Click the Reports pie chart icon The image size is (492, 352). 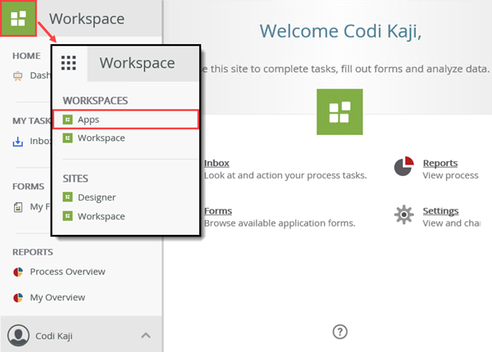(x=403, y=166)
